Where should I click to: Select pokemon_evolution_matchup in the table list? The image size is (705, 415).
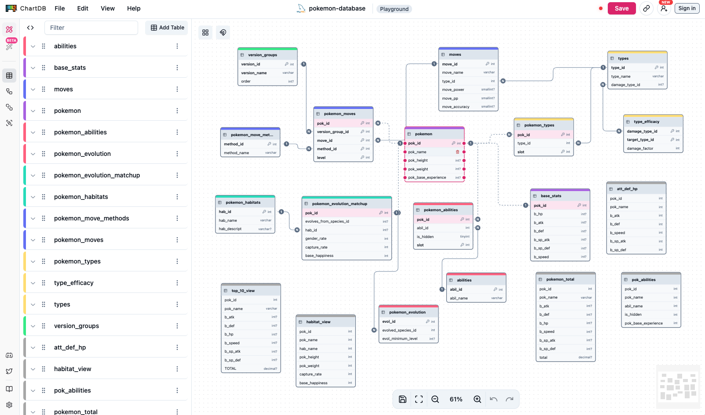point(97,175)
